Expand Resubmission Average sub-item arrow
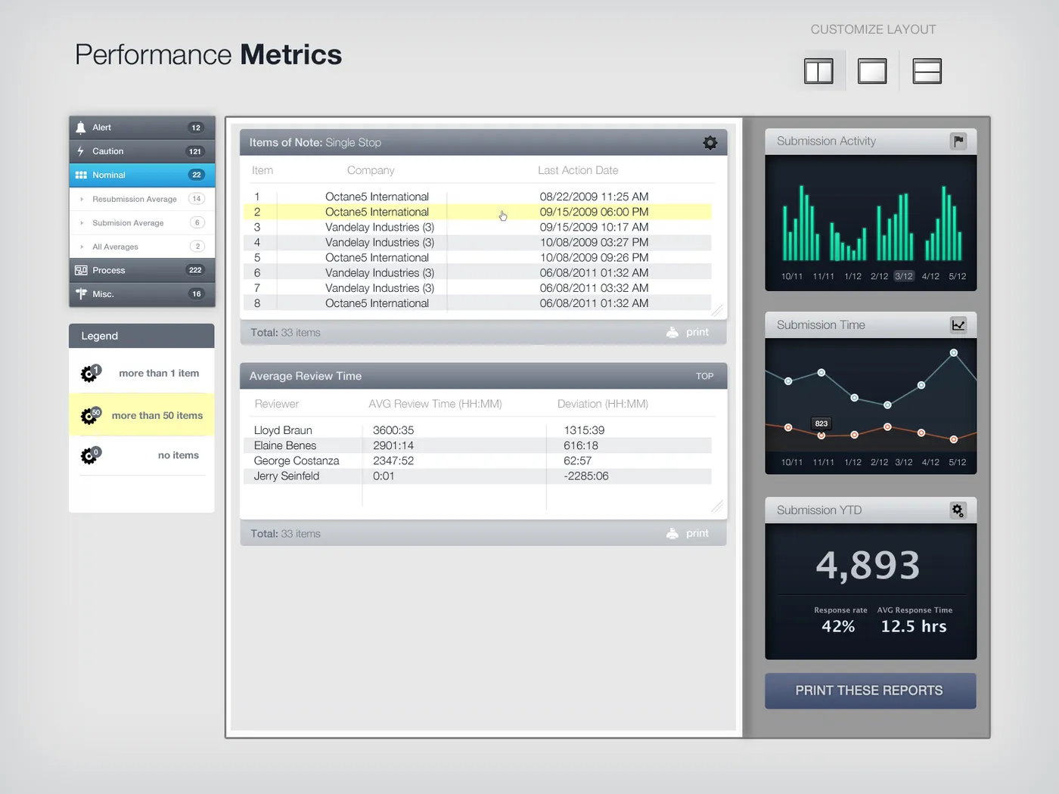The width and height of the screenshot is (1059, 794). (82, 199)
